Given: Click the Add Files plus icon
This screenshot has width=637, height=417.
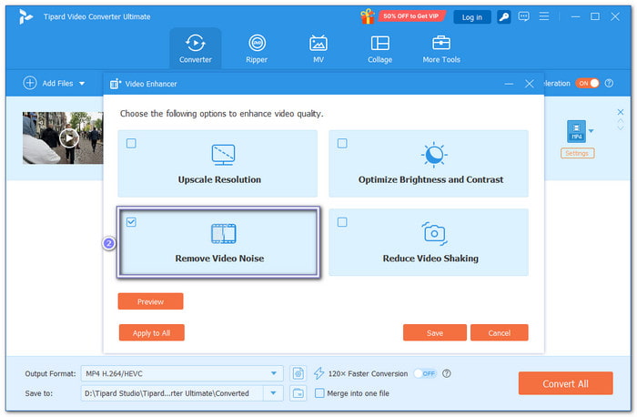Looking at the screenshot, I should pyautogui.click(x=30, y=83).
